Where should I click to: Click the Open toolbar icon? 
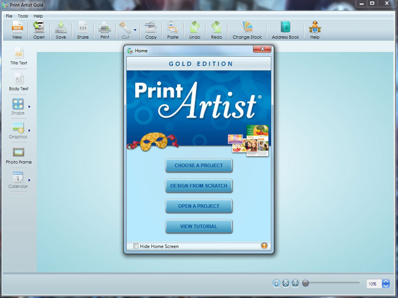click(x=39, y=30)
